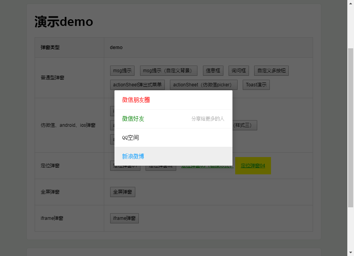Click the 信息框 button
Image resolution: width=354 pixels, height=256 pixels.
213,71
